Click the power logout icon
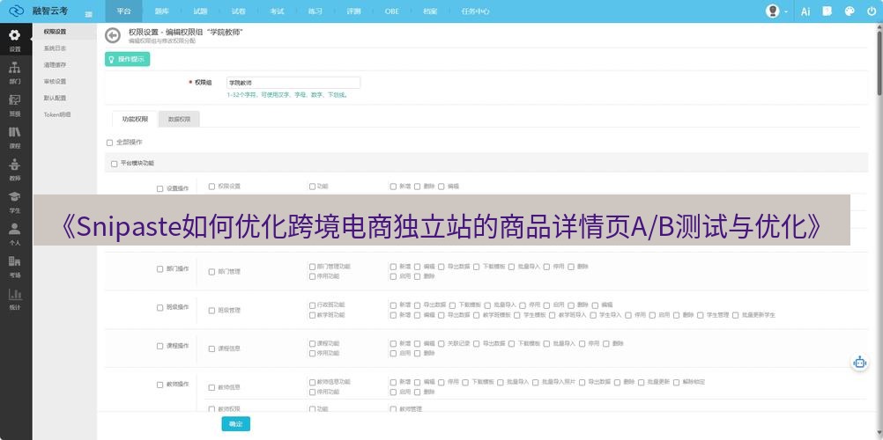Viewport: 883px width, 440px height. coord(872,11)
